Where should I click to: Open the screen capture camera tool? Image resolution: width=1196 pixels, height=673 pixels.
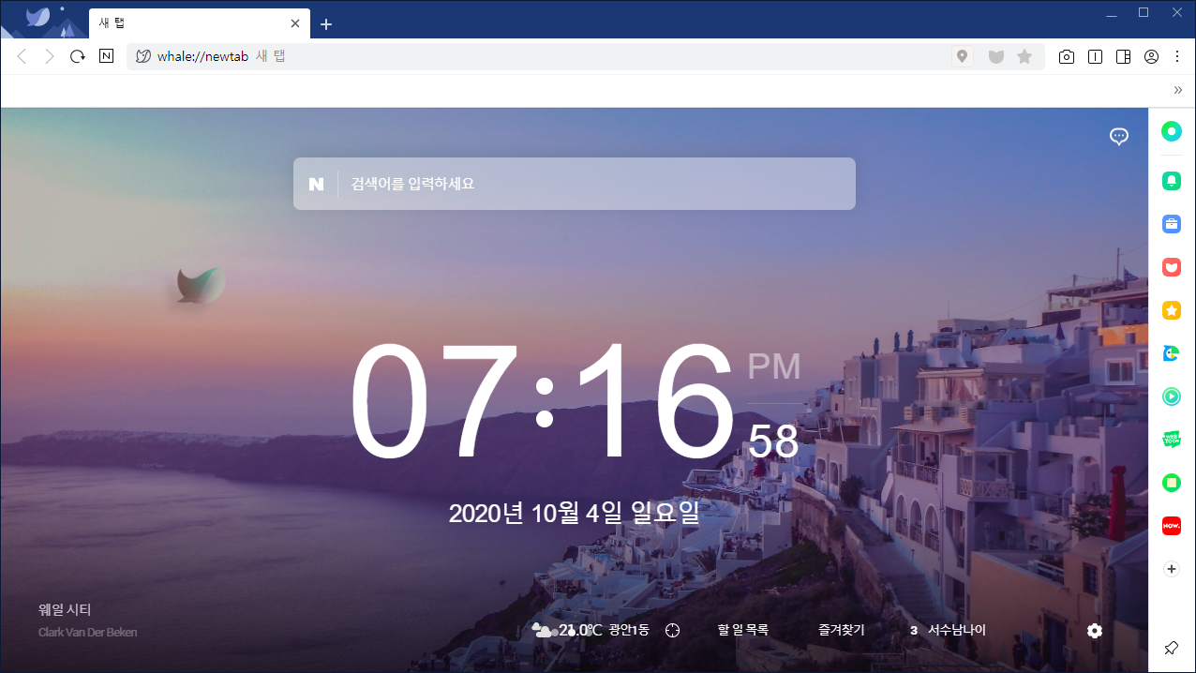click(x=1067, y=57)
